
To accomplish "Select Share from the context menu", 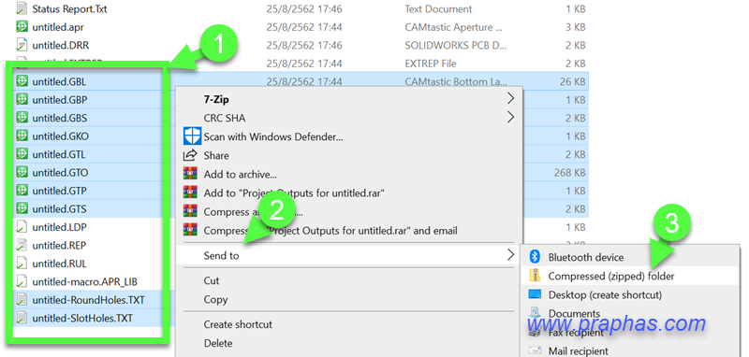I will pos(349,155).
